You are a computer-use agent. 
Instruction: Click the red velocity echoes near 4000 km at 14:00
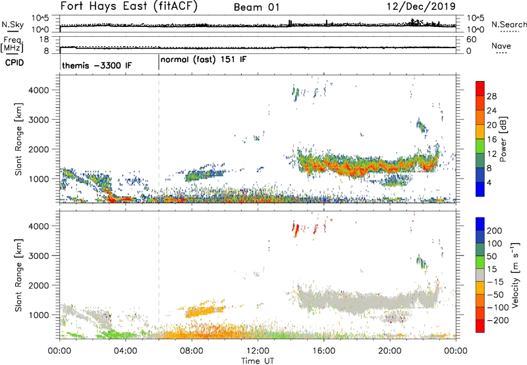click(x=296, y=229)
